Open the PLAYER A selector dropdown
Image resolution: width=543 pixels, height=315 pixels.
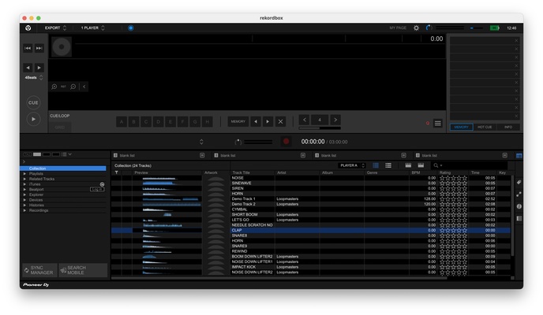tap(352, 165)
